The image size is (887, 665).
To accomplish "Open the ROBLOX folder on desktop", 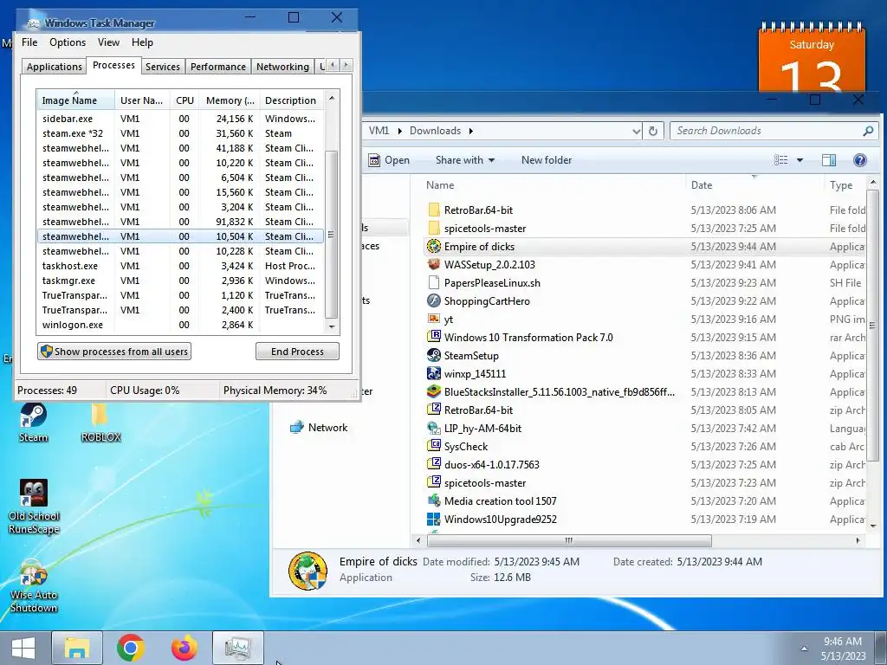I will coord(100,422).
